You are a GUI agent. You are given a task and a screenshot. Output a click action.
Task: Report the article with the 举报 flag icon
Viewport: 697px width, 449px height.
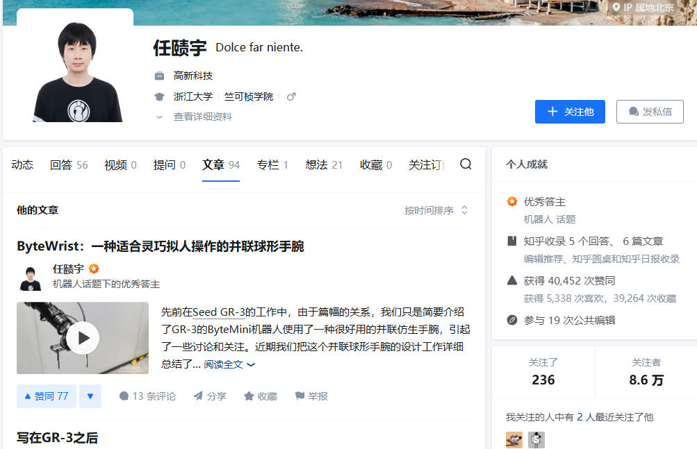[x=310, y=396]
